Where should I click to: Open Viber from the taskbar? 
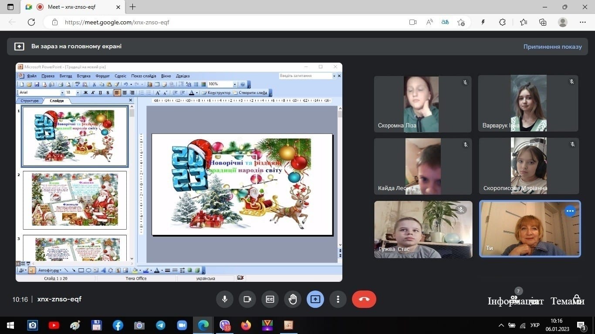pyautogui.click(x=225, y=325)
